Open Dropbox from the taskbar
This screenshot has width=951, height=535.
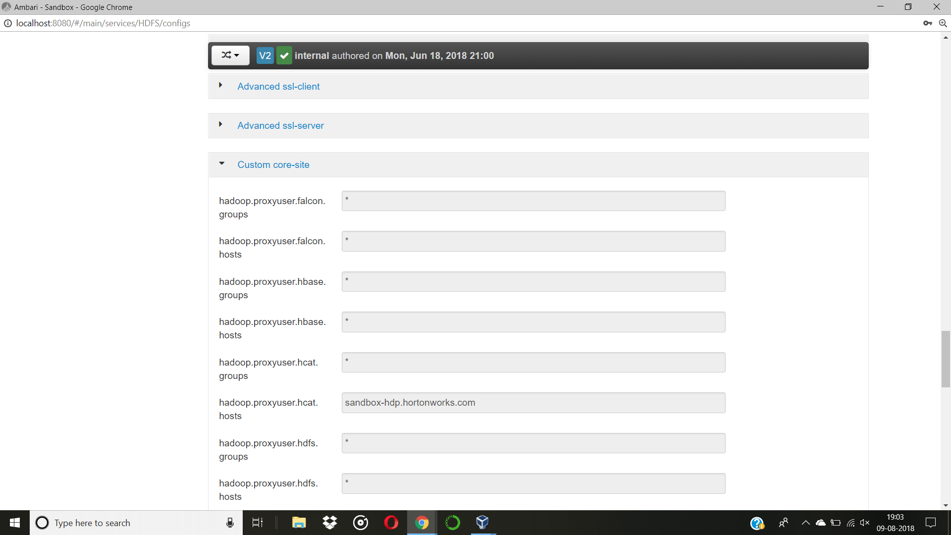[x=329, y=523]
